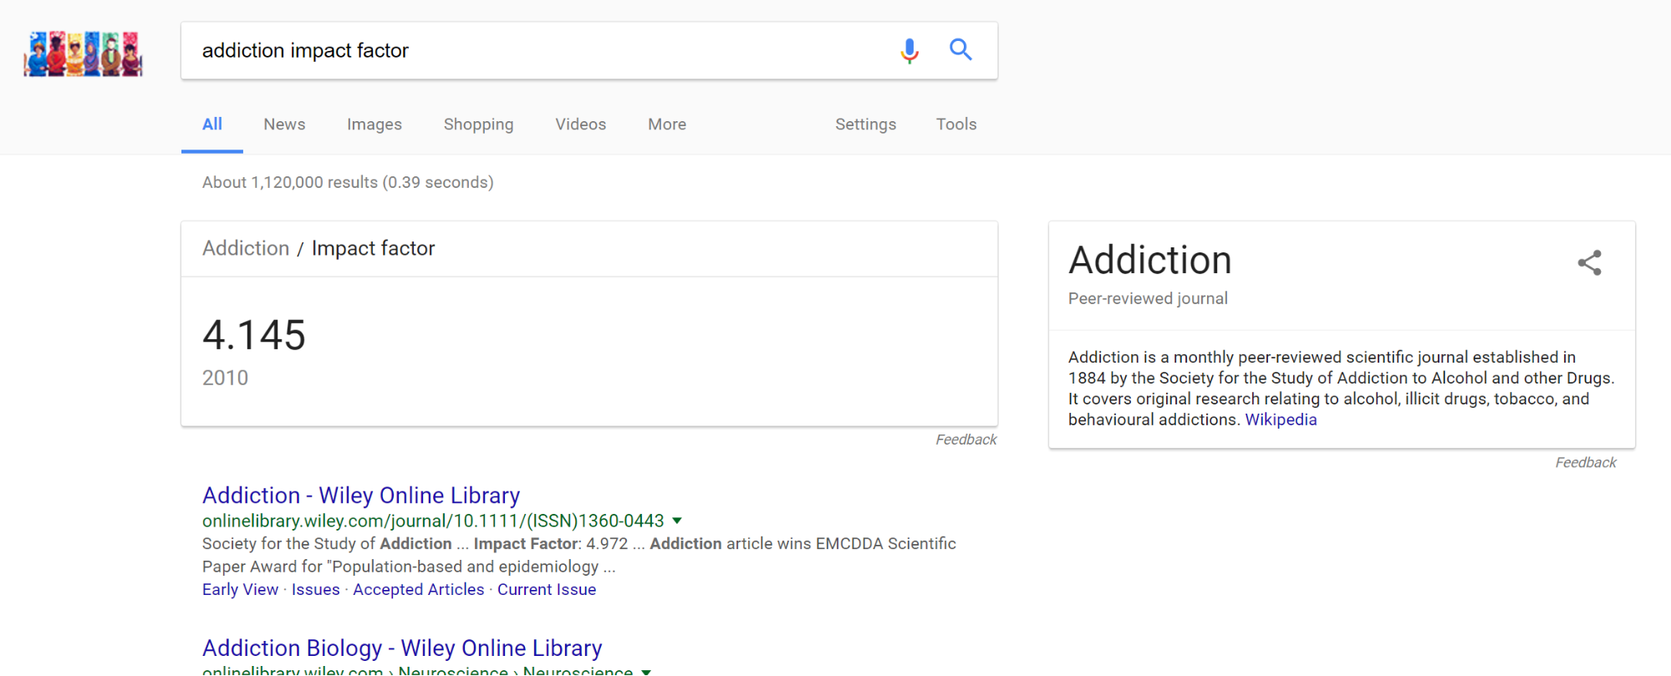Follow the Wikipedia link in knowledge panel

click(x=1280, y=420)
